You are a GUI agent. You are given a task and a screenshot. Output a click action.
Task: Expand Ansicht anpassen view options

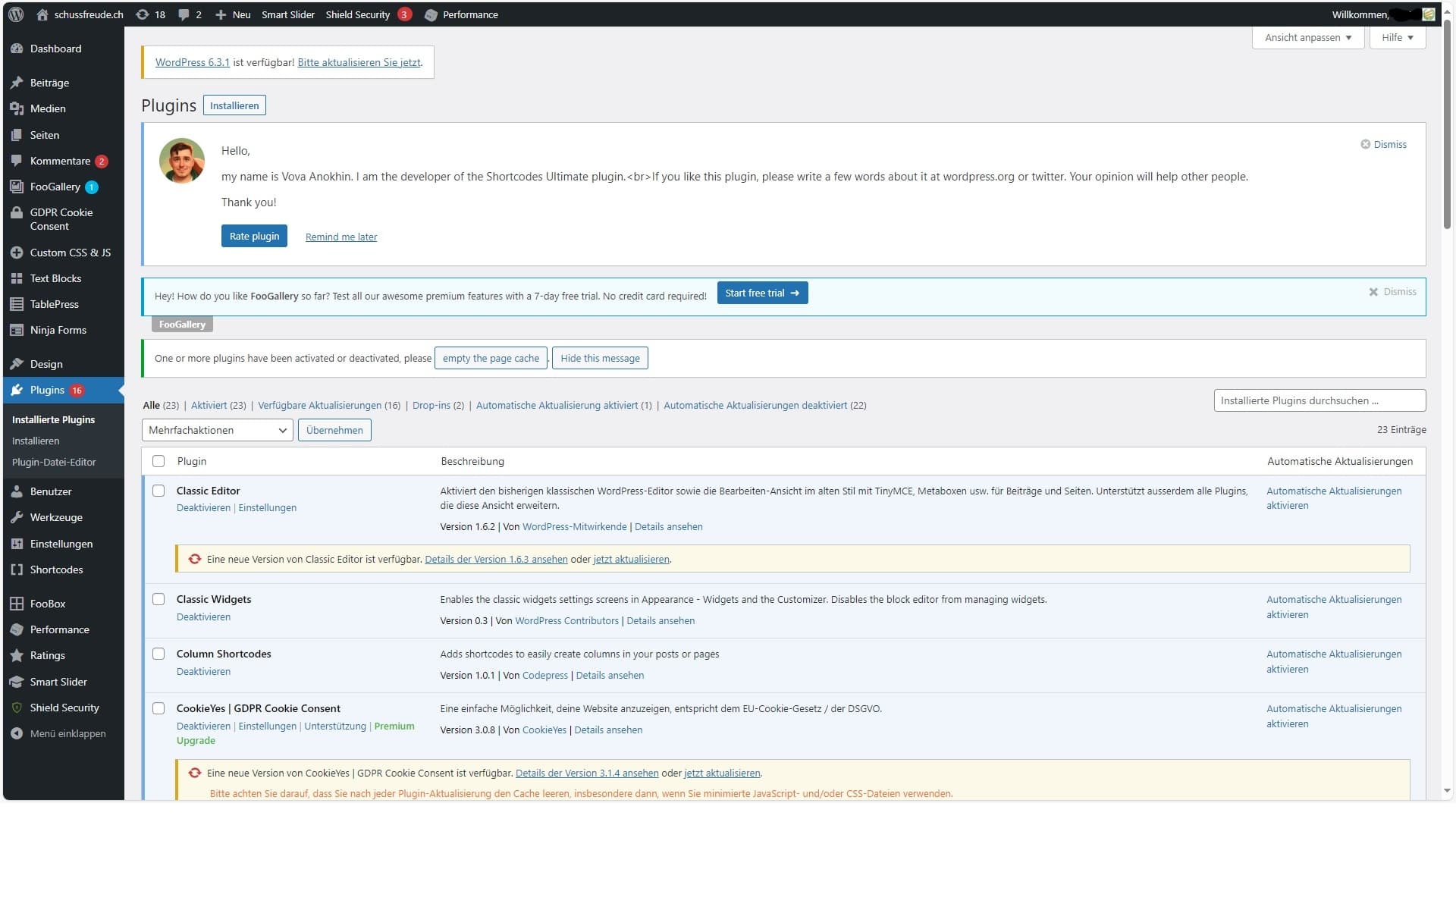(1306, 36)
